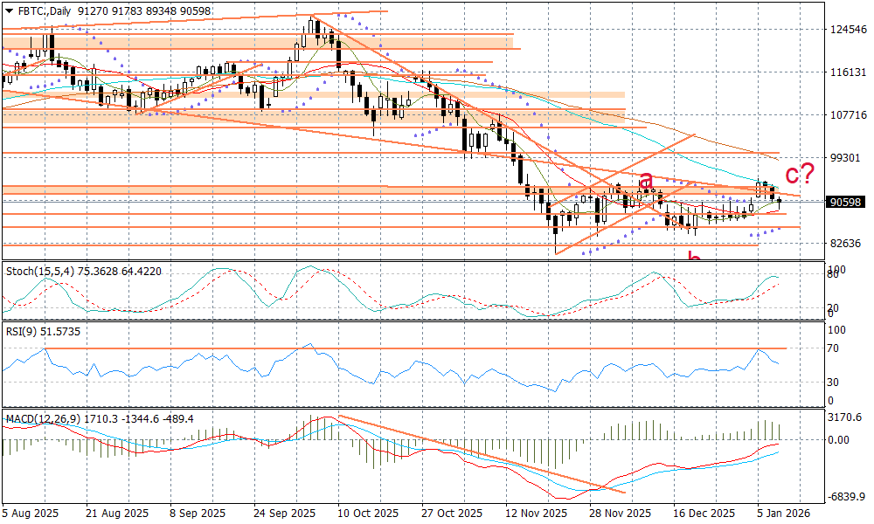This screenshot has height=524, width=874.
Task: Click the 99301 price scale value
Action: click(846, 158)
